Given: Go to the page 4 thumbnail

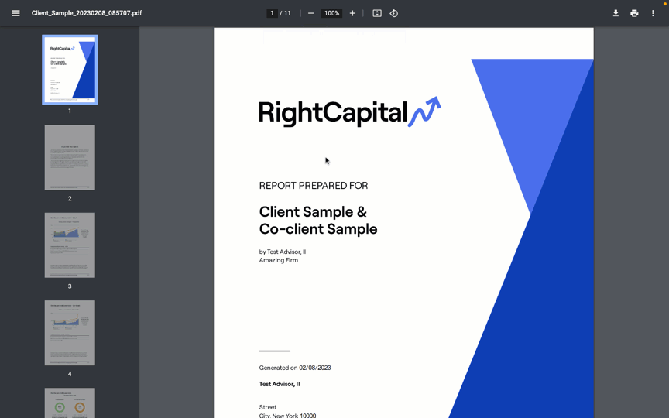Looking at the screenshot, I should (70, 333).
